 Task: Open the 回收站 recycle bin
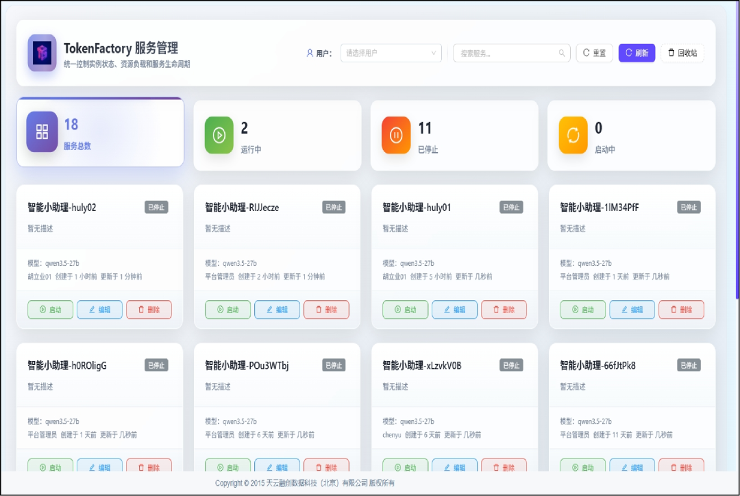pos(682,53)
